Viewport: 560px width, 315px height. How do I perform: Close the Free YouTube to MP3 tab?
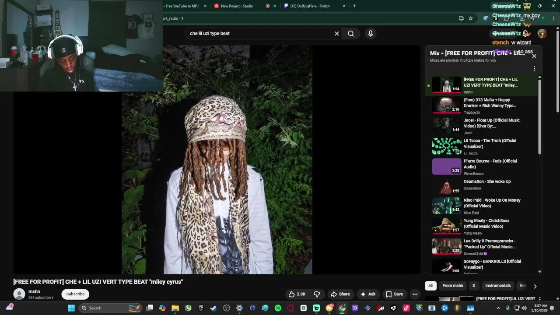click(205, 6)
